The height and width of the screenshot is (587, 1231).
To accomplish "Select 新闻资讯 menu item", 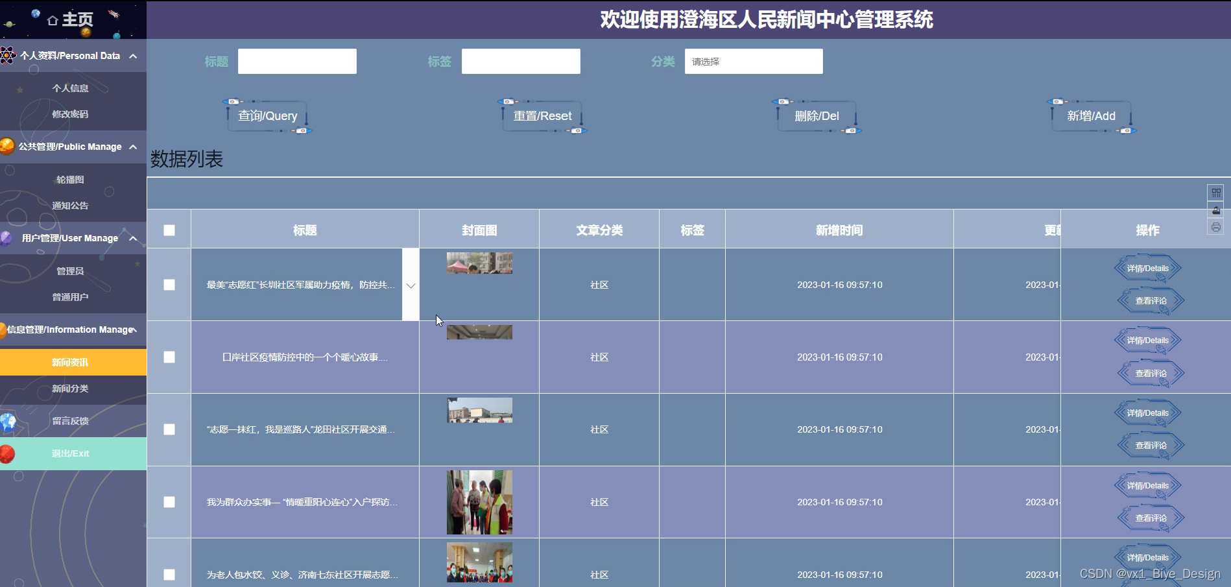I will [x=73, y=362].
